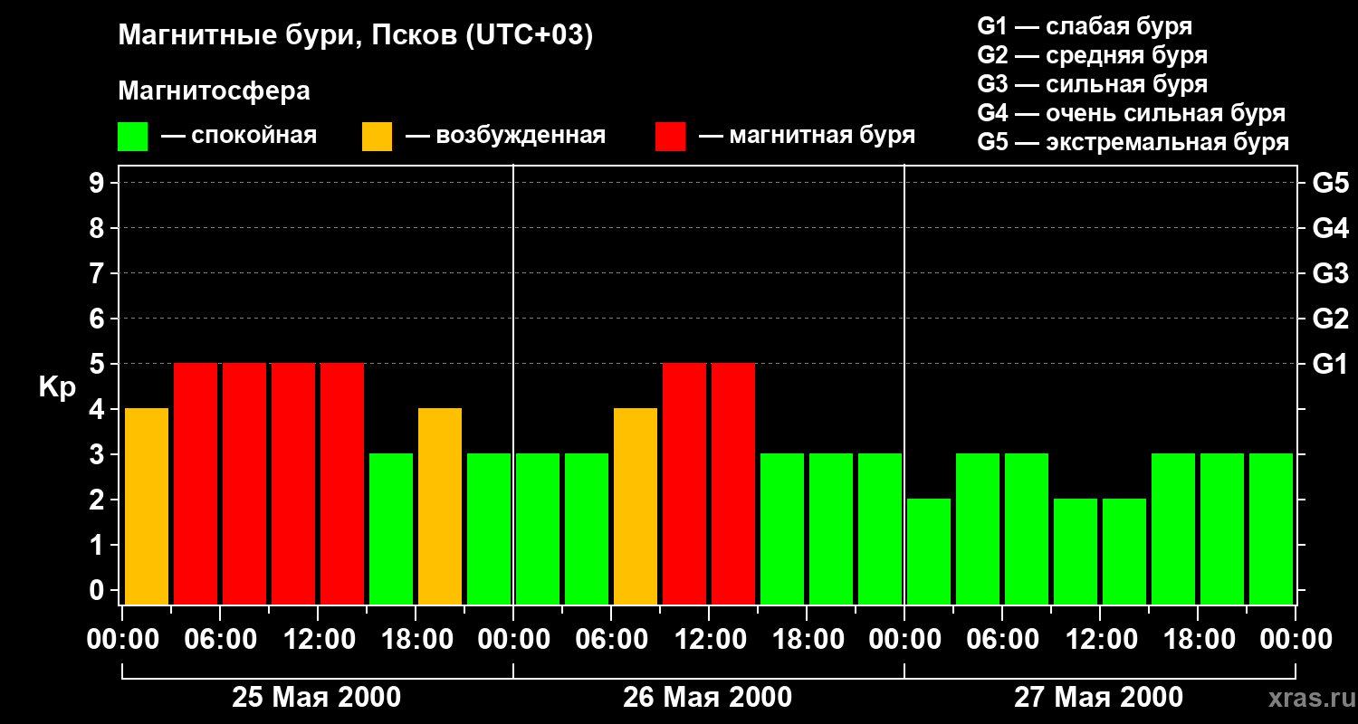Click the green bar for 27 Мая 06:00–09:00
This screenshot has width=1358, height=724.
1027,529
